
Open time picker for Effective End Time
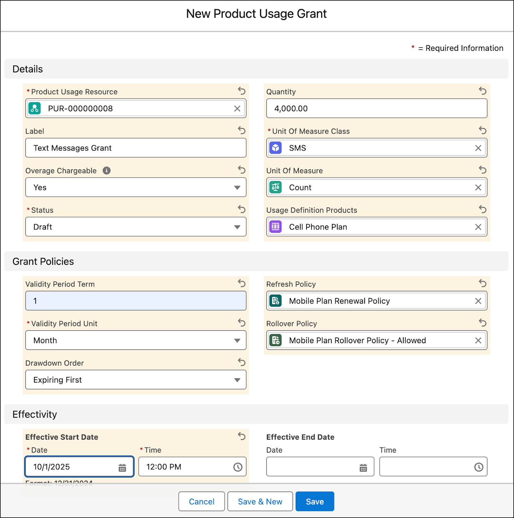tap(479, 467)
